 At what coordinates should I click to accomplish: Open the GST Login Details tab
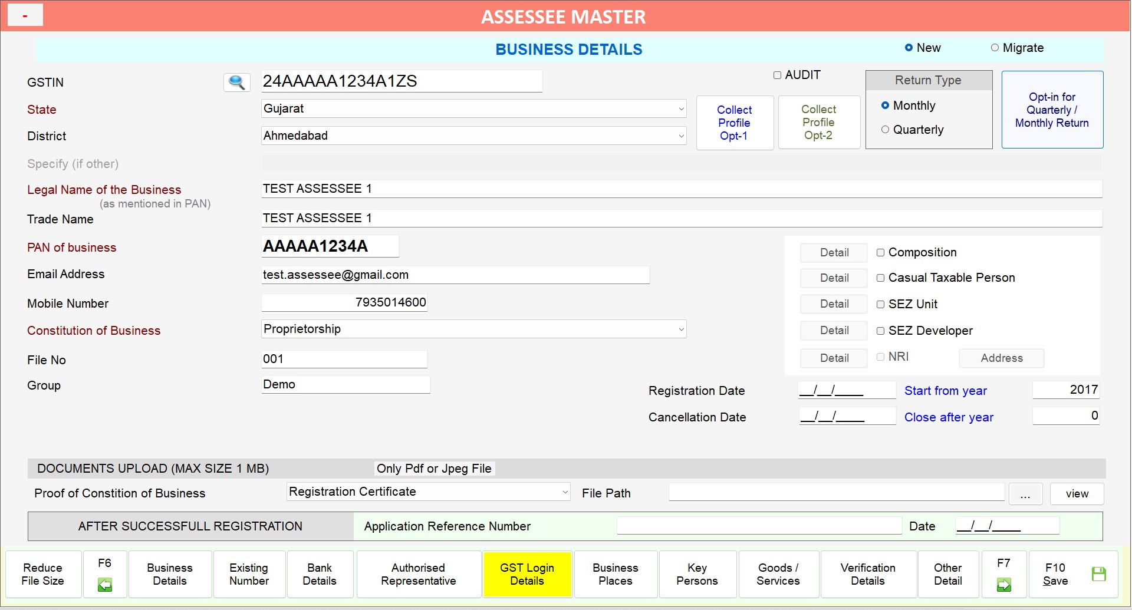[x=526, y=574]
